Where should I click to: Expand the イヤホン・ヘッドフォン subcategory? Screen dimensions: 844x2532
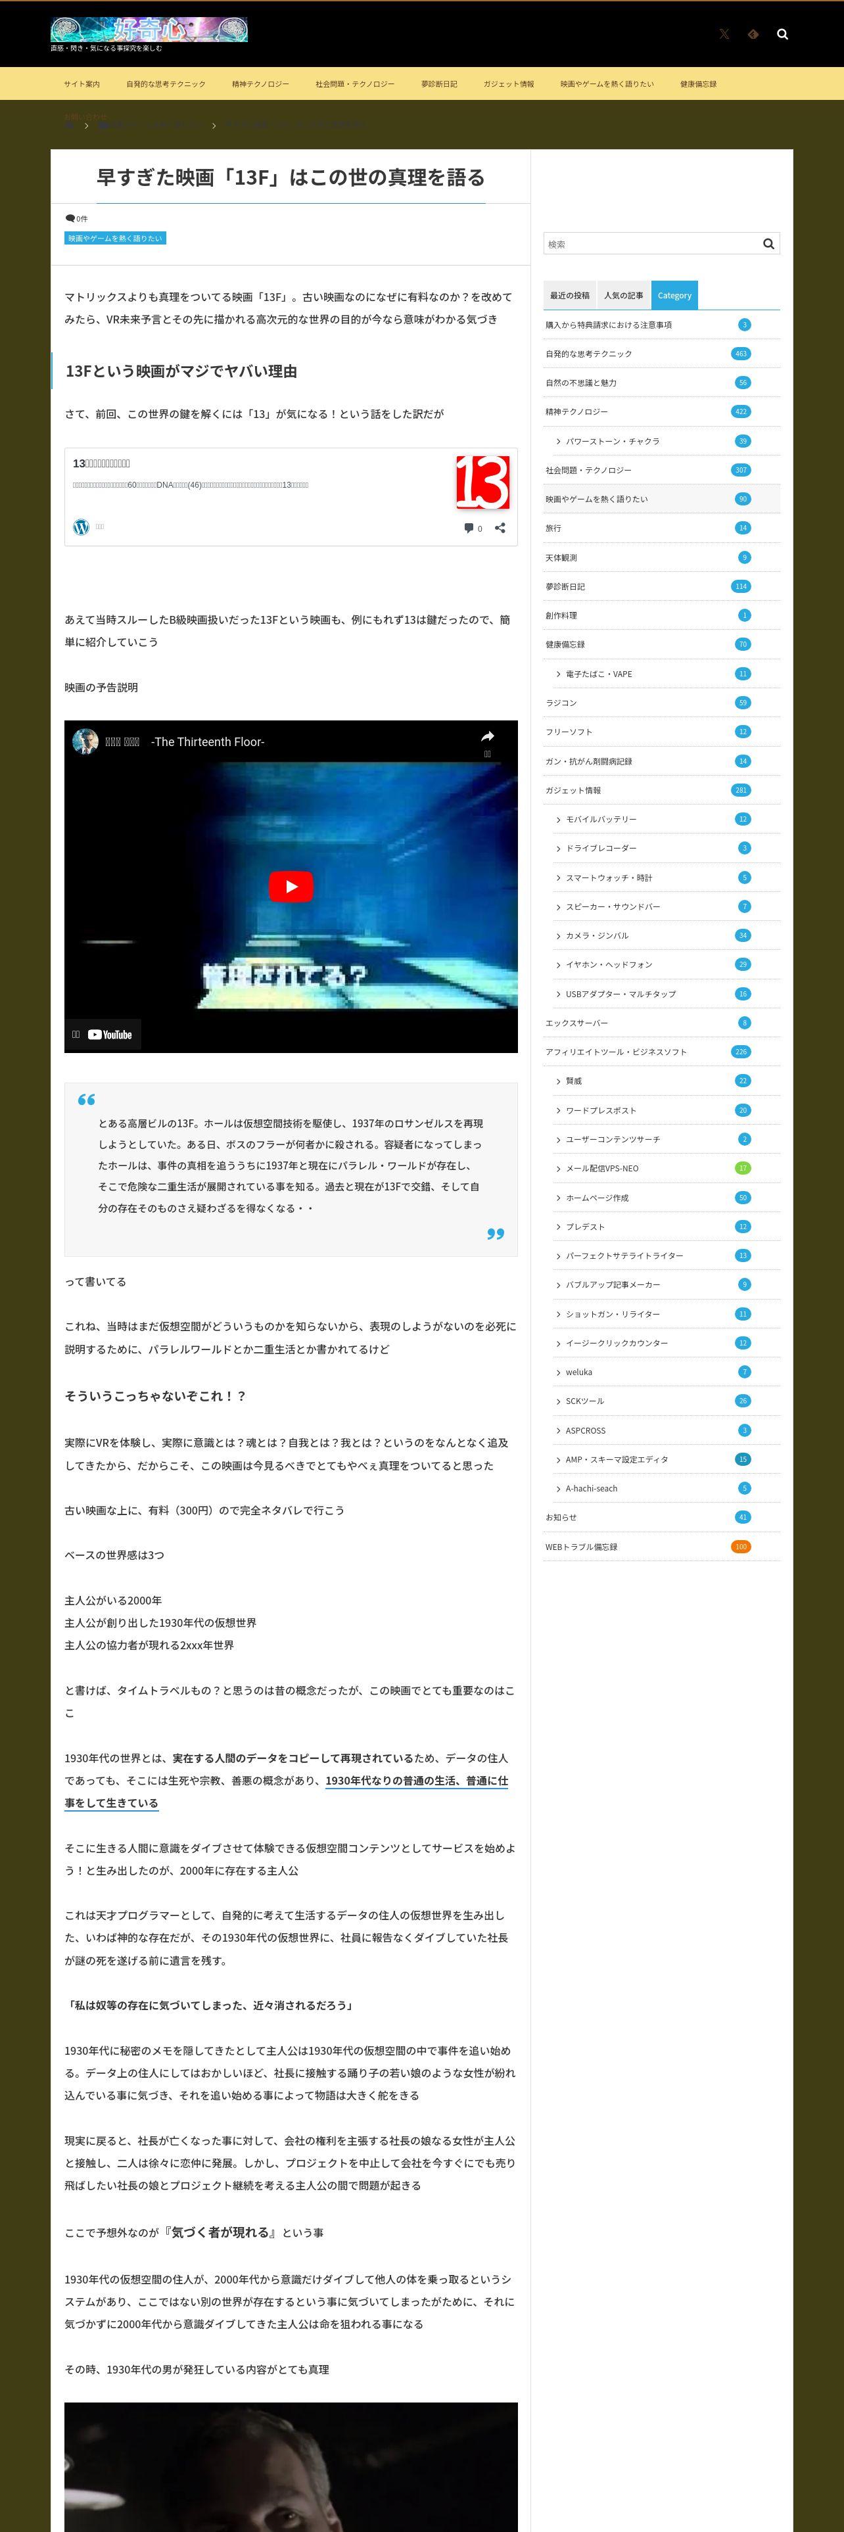click(x=609, y=965)
